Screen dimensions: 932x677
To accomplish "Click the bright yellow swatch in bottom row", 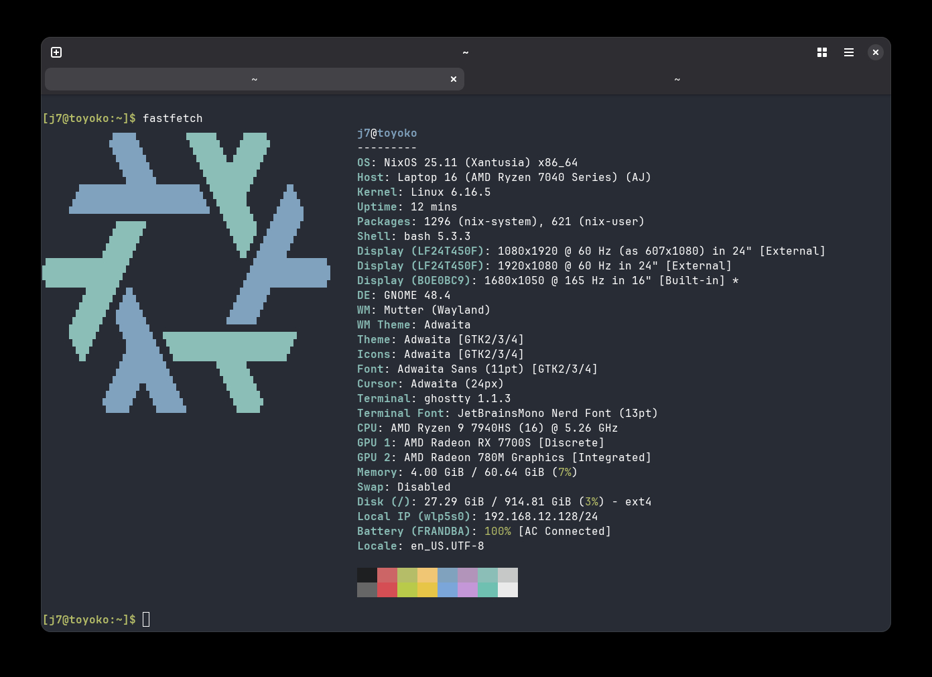I will pyautogui.click(x=427, y=590).
